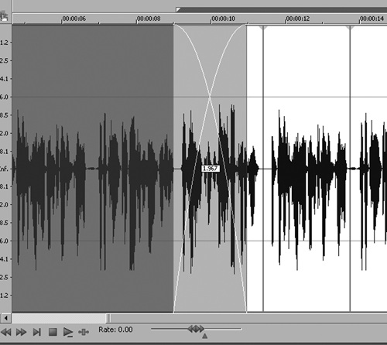Viewport: 387px width, 345px height.
Task: Click the 00:00:06 time ruler mark
Action: [74, 19]
